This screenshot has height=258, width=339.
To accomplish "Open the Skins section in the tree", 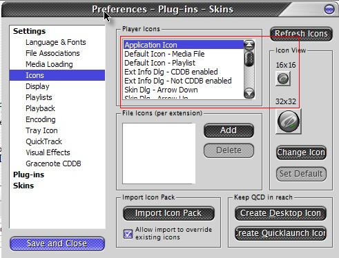I will pos(23,186).
